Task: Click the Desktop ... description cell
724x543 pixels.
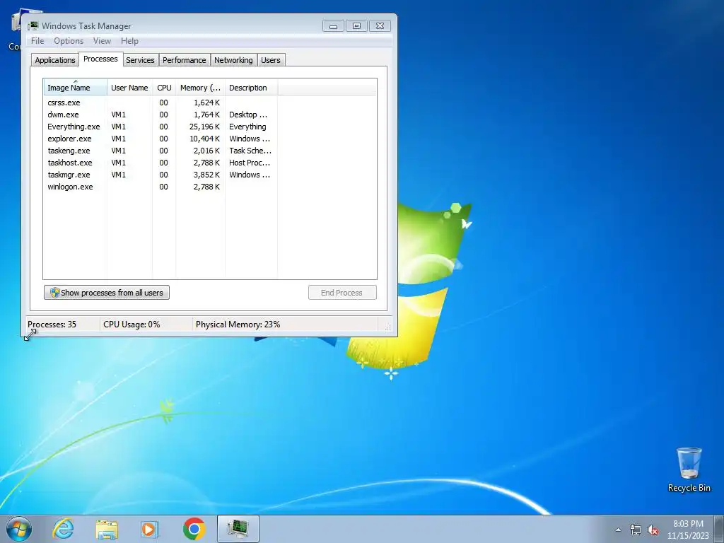Action: (248, 115)
